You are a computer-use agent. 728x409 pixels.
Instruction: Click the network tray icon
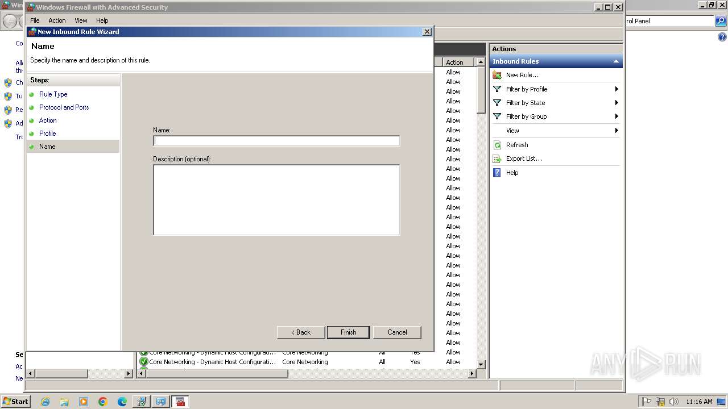660,402
